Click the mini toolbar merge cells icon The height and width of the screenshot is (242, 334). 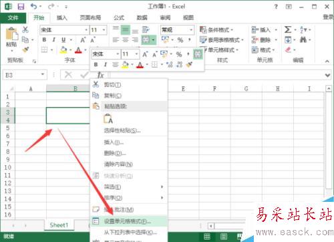pyautogui.click(x=198, y=54)
